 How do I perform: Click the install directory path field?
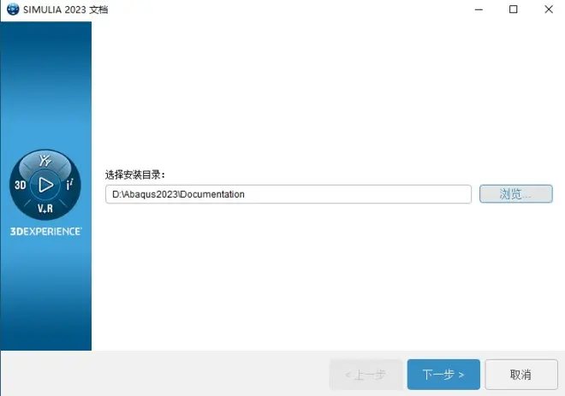(288, 194)
